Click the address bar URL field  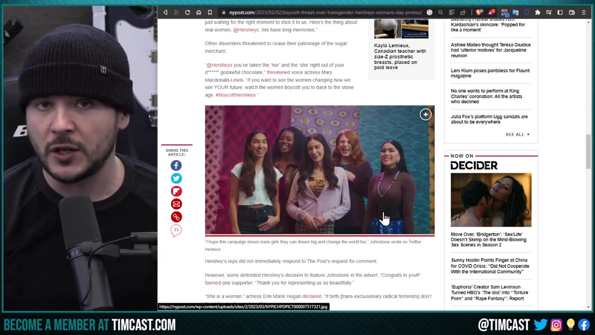[325, 13]
